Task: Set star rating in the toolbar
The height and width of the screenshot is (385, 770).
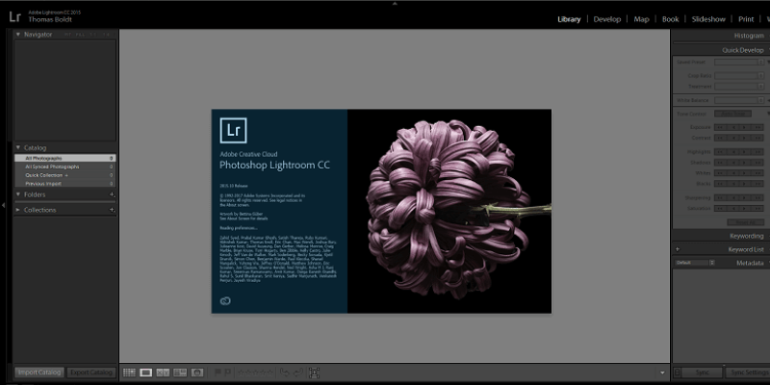Action: 255,372
